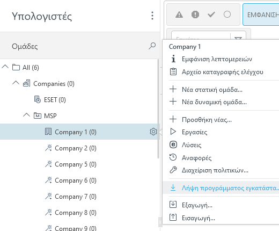Viewport: 279px width, 231px height.
Task: Click clock history icon beside Αναφορές
Action: point(173,157)
